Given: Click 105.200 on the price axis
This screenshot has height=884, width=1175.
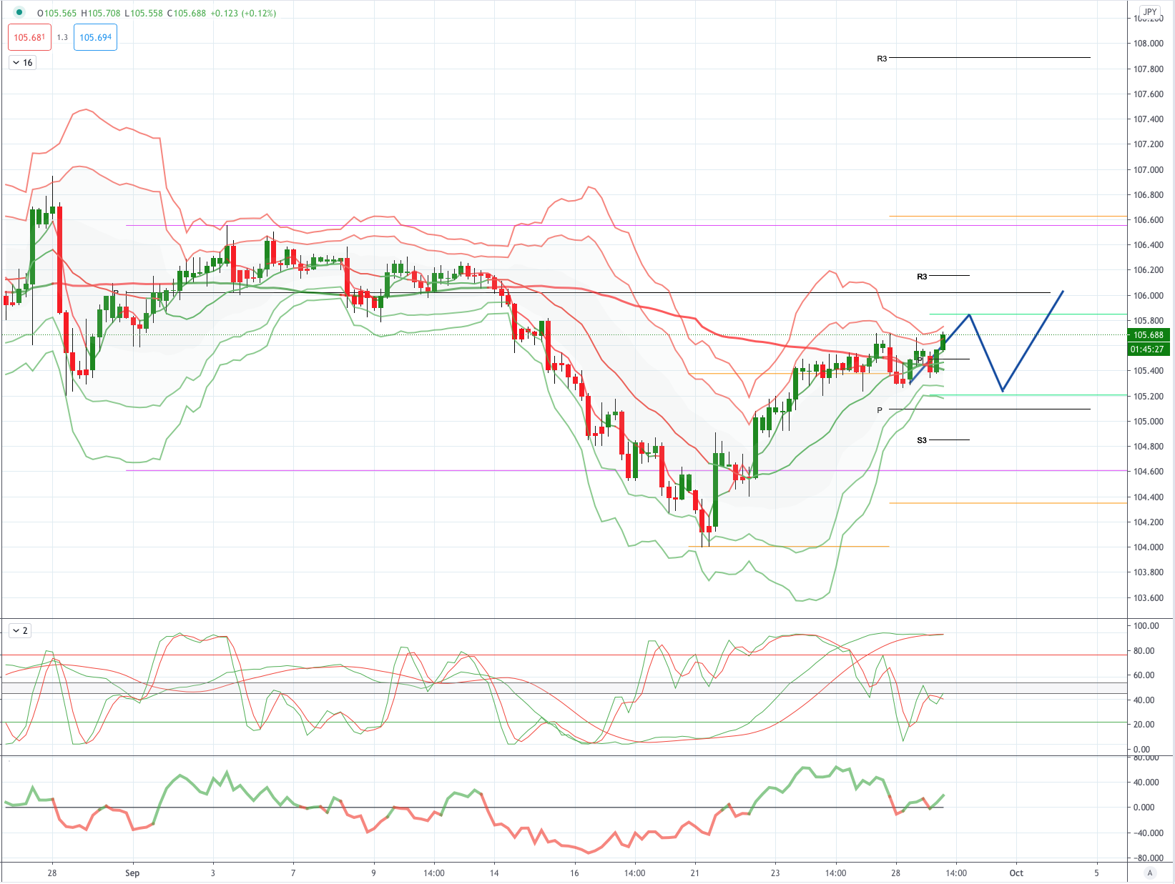Looking at the screenshot, I should tap(1149, 397).
